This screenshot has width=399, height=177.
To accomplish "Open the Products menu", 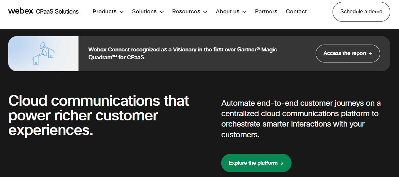I will click(105, 11).
